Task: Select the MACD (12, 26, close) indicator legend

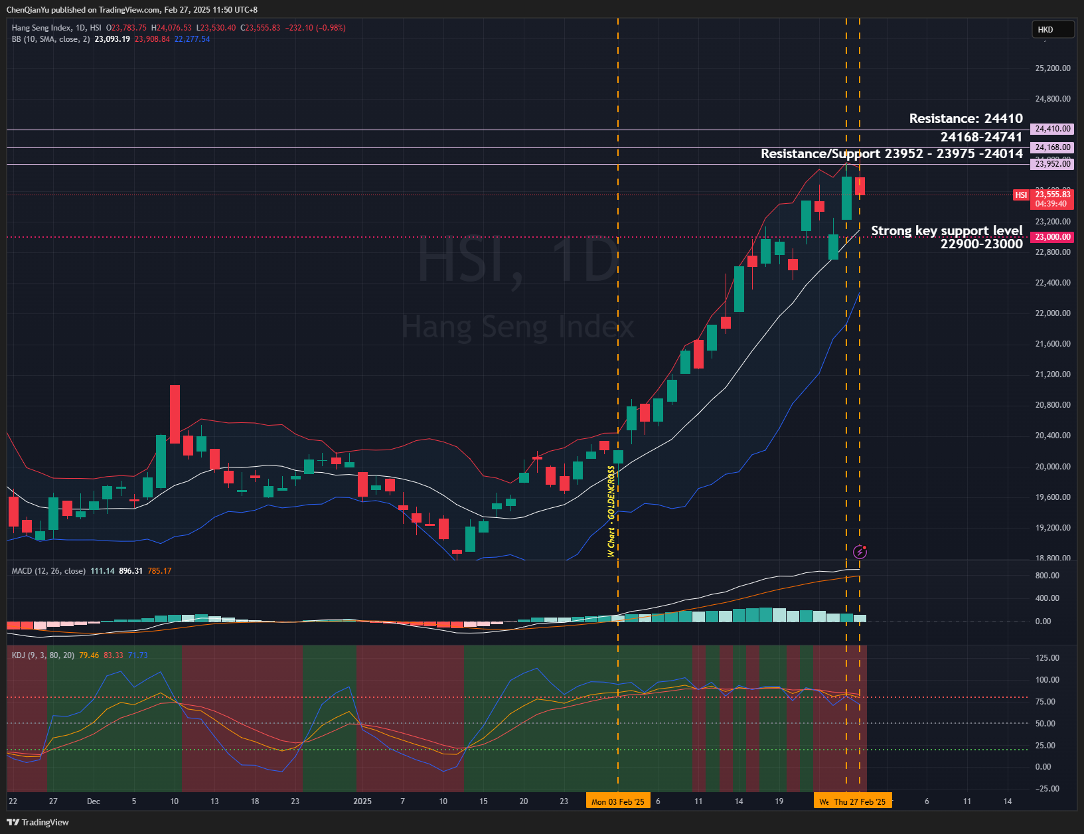Action: pos(48,571)
